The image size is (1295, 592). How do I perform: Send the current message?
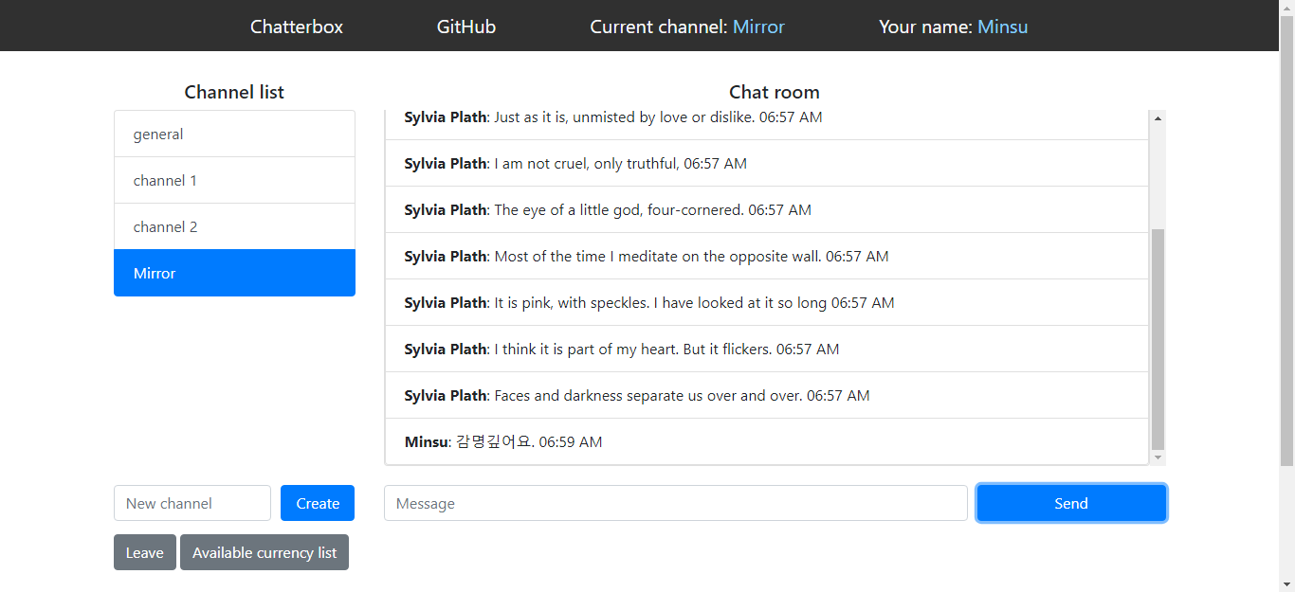pyautogui.click(x=1070, y=503)
